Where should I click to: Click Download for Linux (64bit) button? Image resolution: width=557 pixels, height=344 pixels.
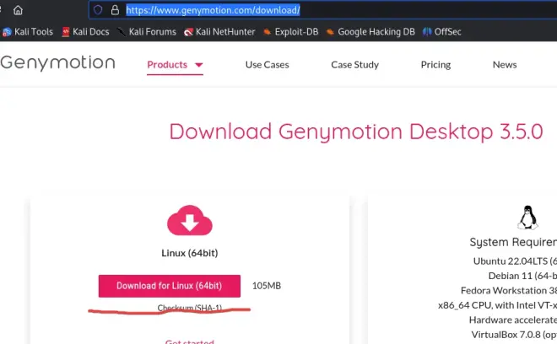[170, 286]
